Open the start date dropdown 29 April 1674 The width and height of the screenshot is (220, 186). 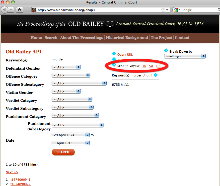(70, 135)
